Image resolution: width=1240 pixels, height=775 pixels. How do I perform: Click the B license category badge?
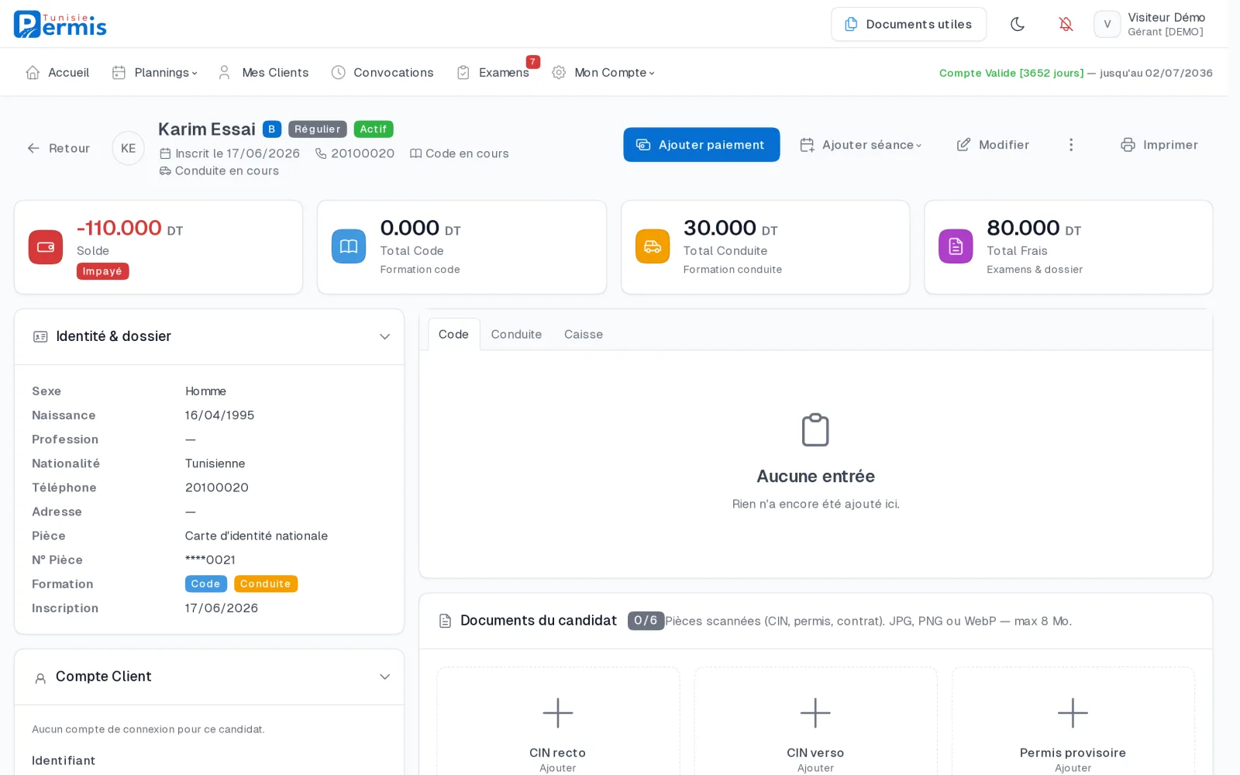point(271,129)
